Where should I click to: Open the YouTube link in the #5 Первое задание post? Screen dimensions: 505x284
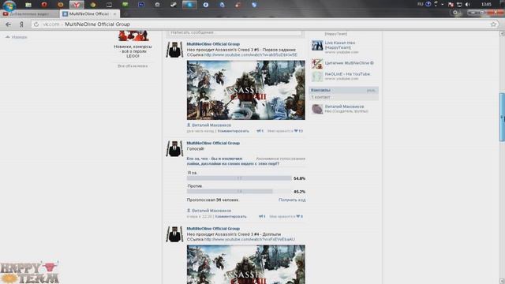[x=251, y=55]
